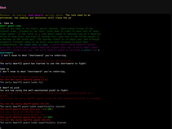Viewport: 172px width, 129px height.
Task: Click 'You attack the surly dwarf9 guard' line
Action: tap(51, 98)
